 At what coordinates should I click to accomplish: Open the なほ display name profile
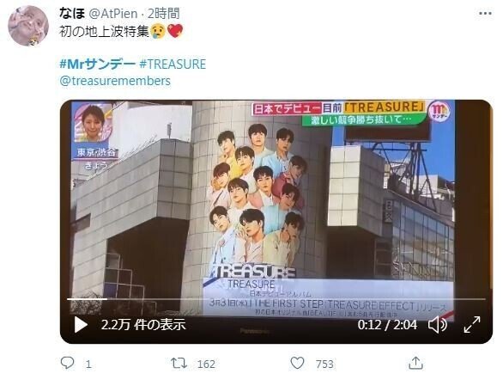pos(72,14)
